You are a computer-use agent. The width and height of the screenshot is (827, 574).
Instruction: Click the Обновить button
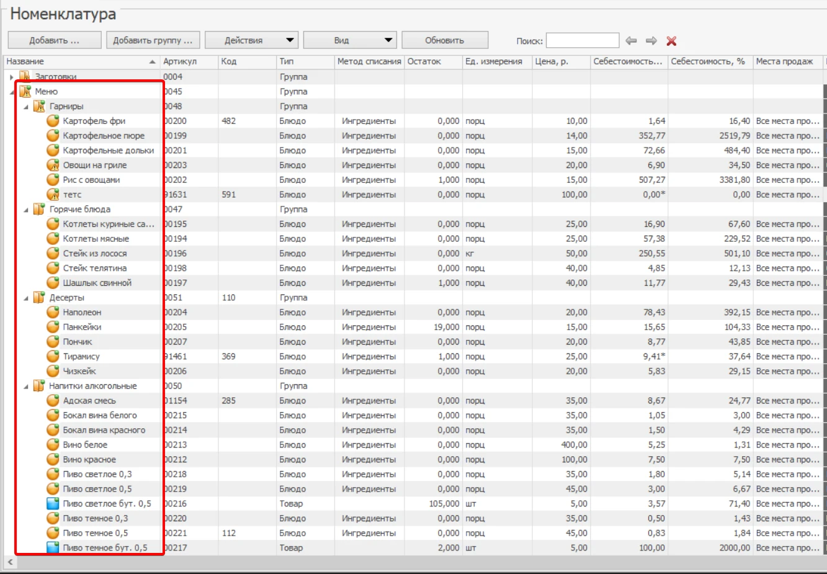pyautogui.click(x=445, y=40)
